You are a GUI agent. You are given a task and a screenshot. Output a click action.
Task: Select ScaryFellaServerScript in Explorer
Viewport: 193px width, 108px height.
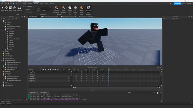[12, 64]
